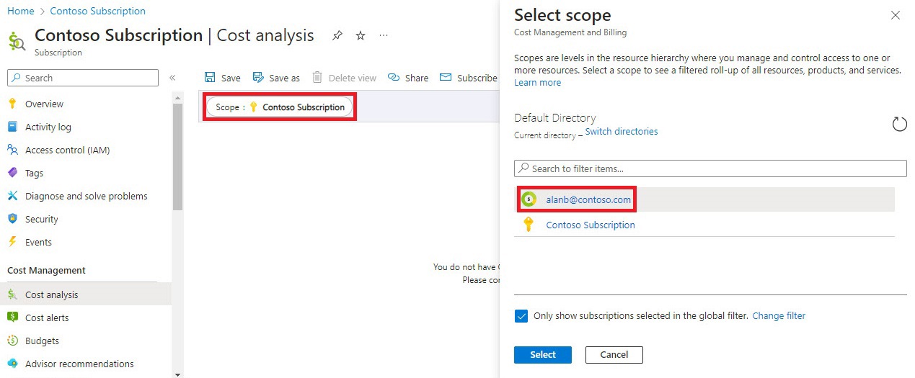Pin the Cost analysis page

point(337,35)
